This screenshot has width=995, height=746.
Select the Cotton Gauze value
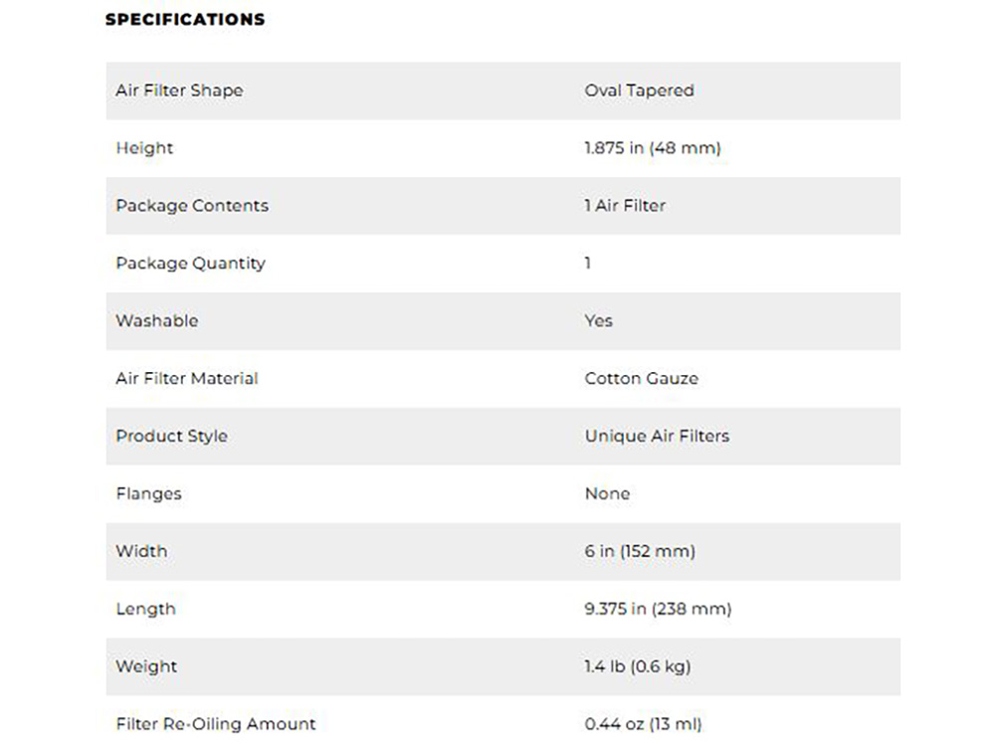click(x=641, y=379)
